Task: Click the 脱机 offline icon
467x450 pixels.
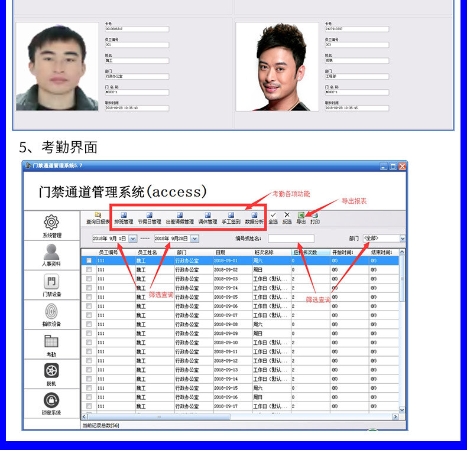Action: (51, 373)
